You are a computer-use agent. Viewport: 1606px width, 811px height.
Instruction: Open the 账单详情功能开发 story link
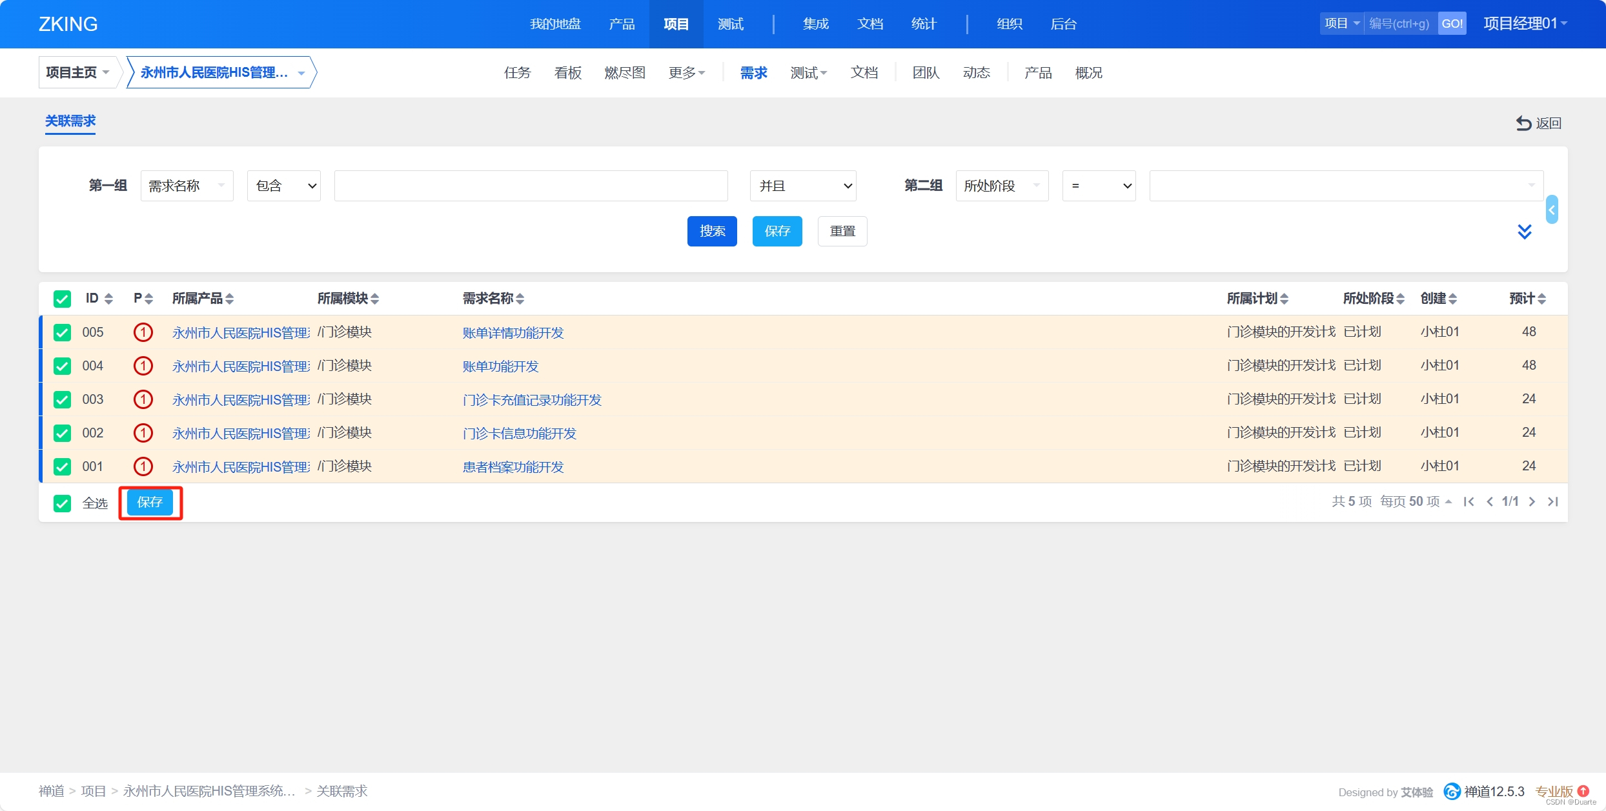(x=513, y=333)
